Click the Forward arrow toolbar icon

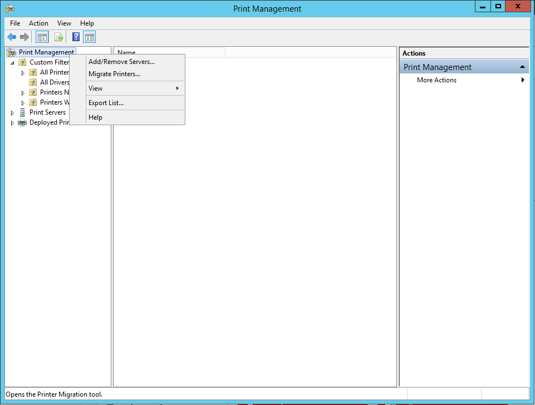pos(24,37)
